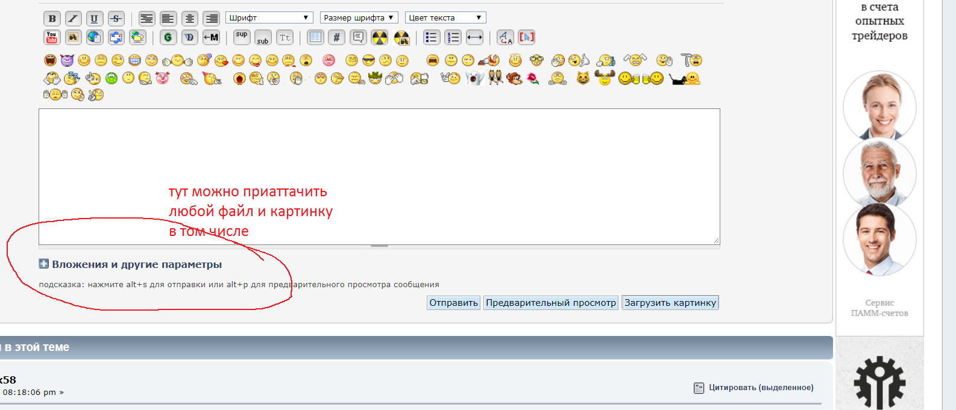Click the green G tag button

point(168,37)
